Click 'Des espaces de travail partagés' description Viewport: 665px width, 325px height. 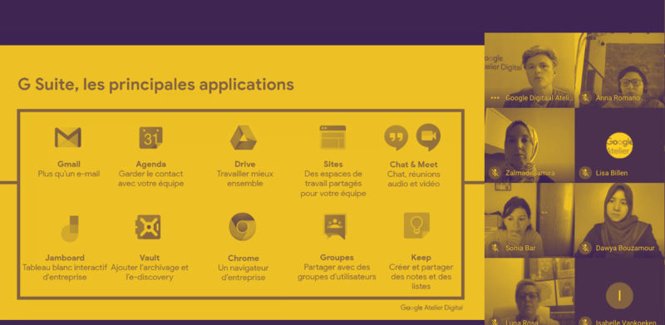click(x=333, y=184)
